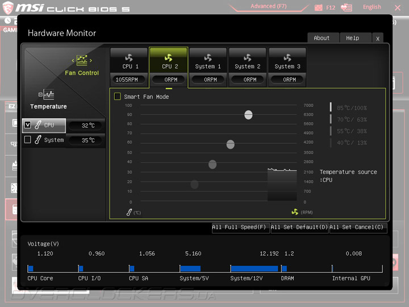Click the 70°C/63% curve setting

[x=352, y=119]
